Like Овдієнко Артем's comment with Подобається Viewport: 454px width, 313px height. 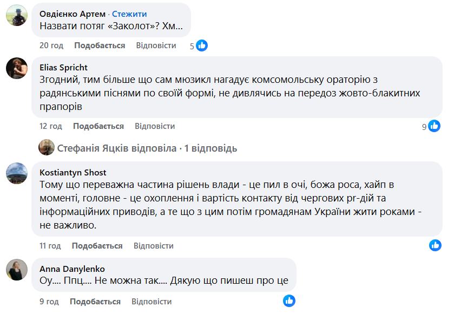[x=100, y=45]
